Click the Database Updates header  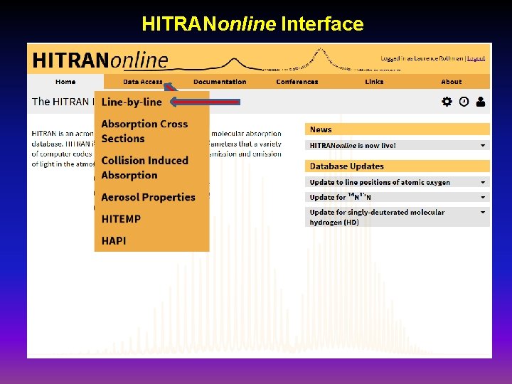tap(398, 166)
